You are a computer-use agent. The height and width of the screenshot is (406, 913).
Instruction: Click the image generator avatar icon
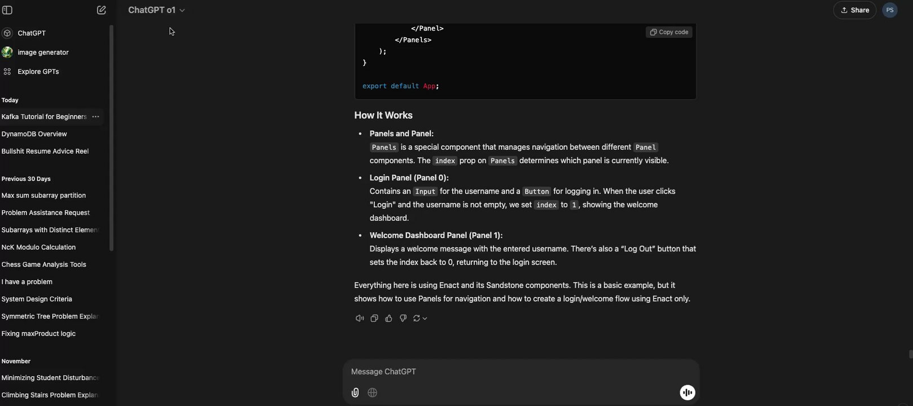click(x=7, y=52)
